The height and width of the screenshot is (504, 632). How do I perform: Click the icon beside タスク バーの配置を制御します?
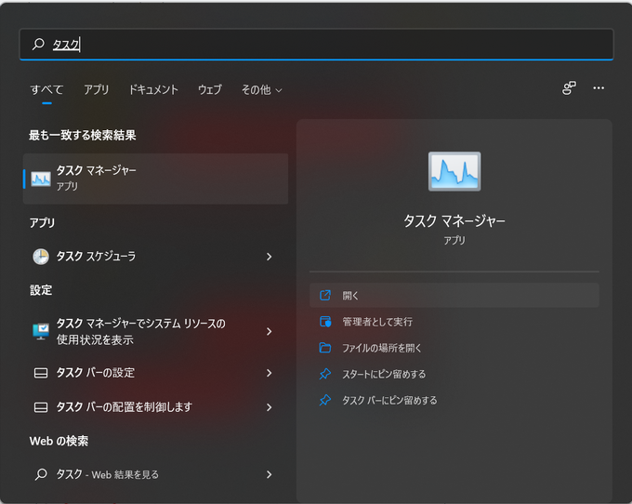click(x=41, y=407)
